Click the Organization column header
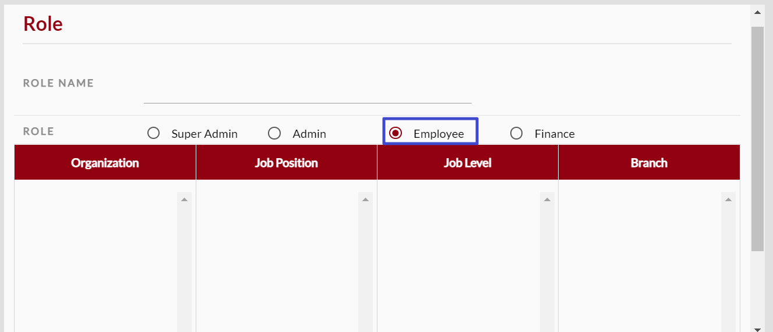Viewport: 773px width, 332px height. coord(105,163)
